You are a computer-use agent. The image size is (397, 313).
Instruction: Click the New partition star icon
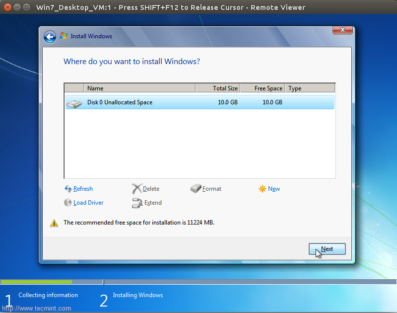click(x=263, y=189)
